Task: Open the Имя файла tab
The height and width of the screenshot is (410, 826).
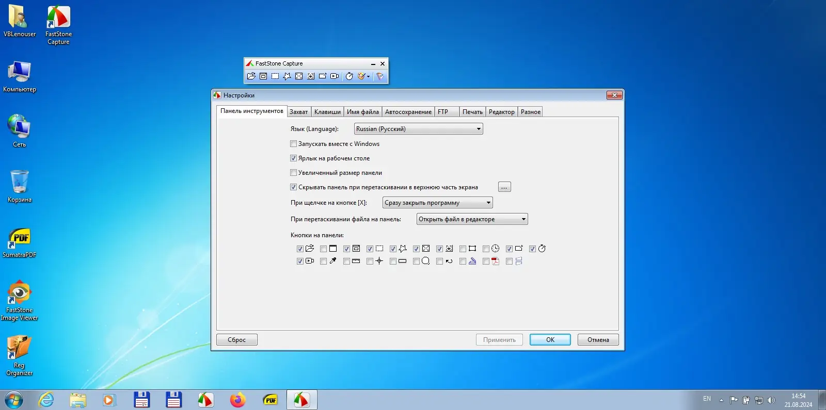Action: pyautogui.click(x=363, y=112)
